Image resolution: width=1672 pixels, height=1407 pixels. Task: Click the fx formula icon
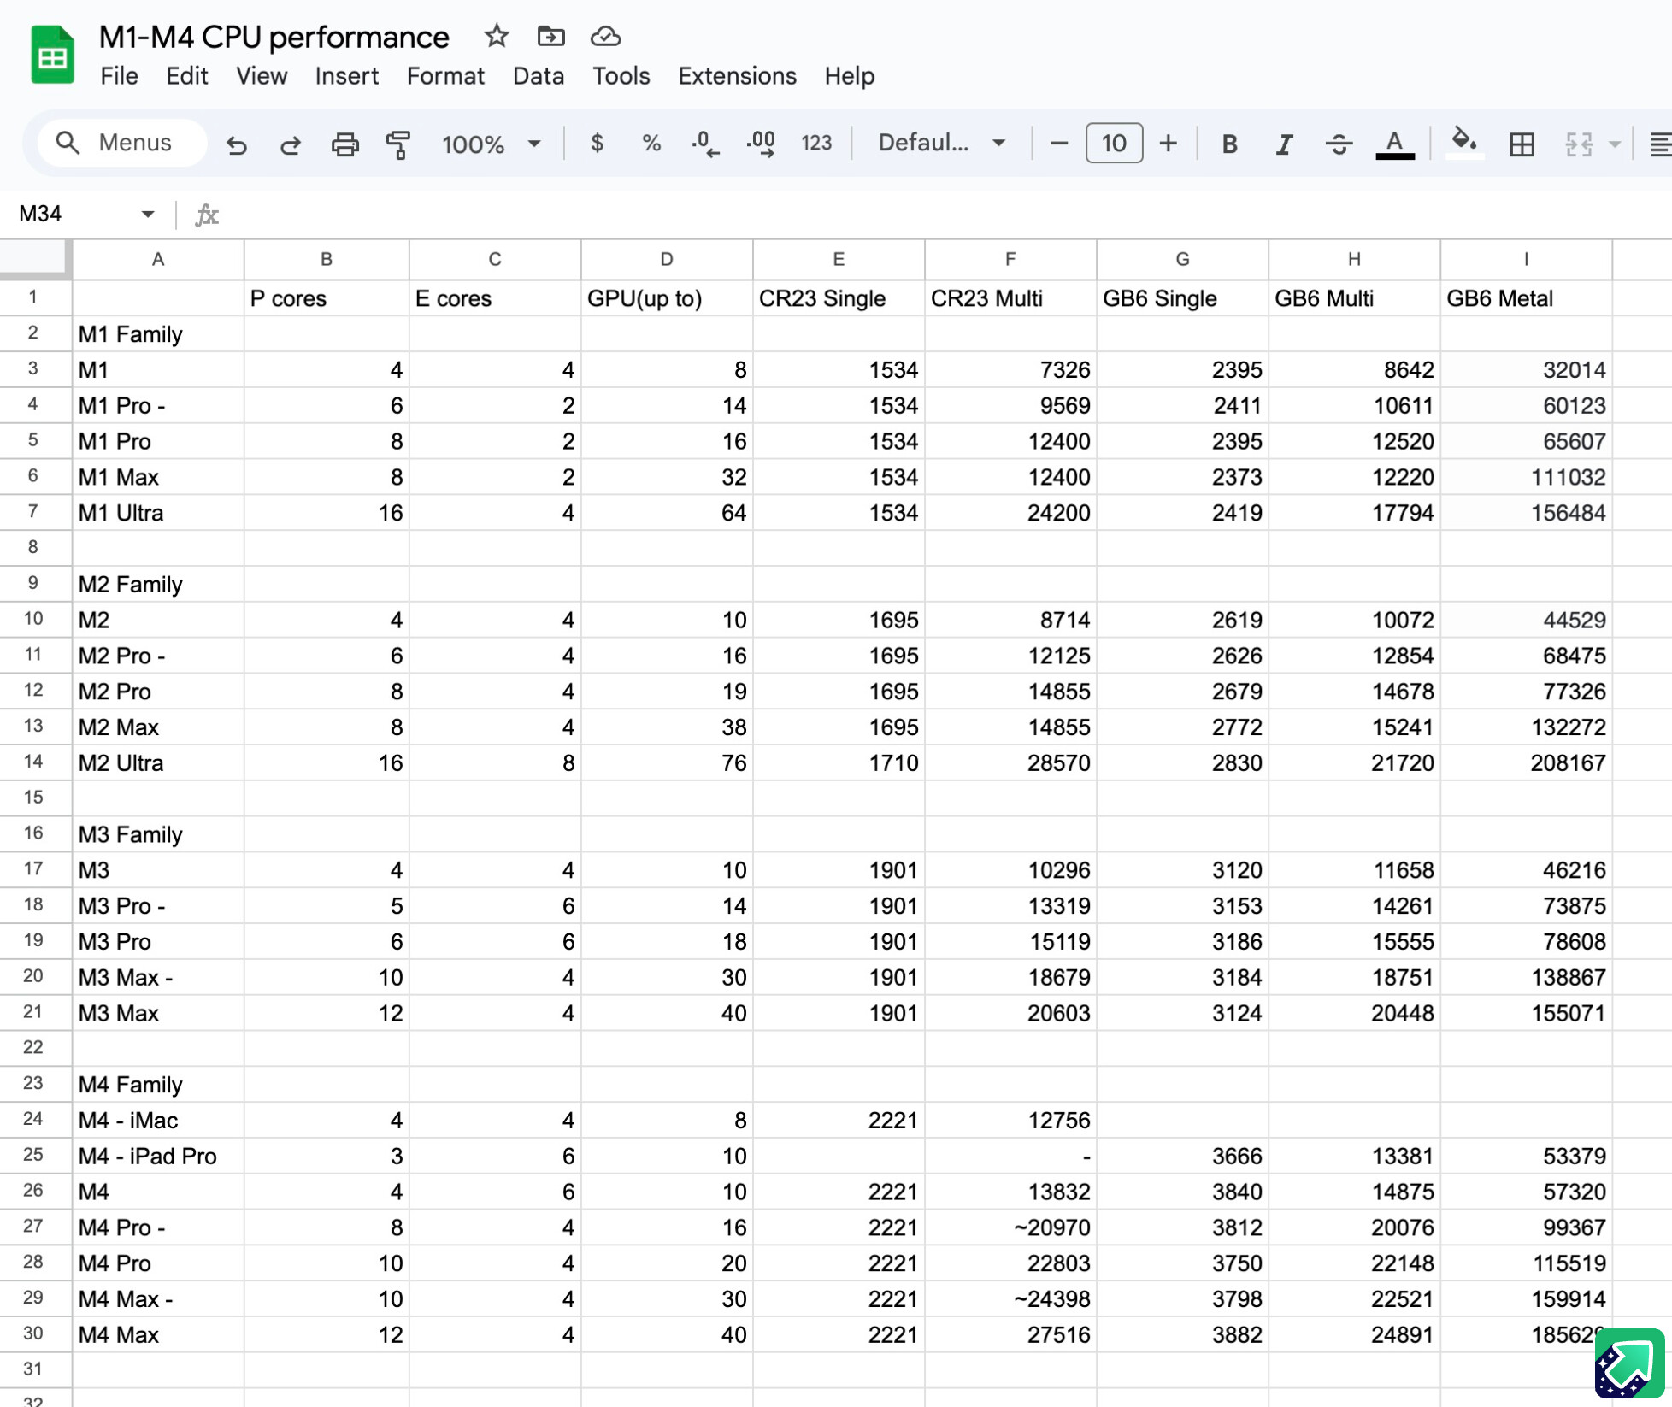tap(207, 214)
